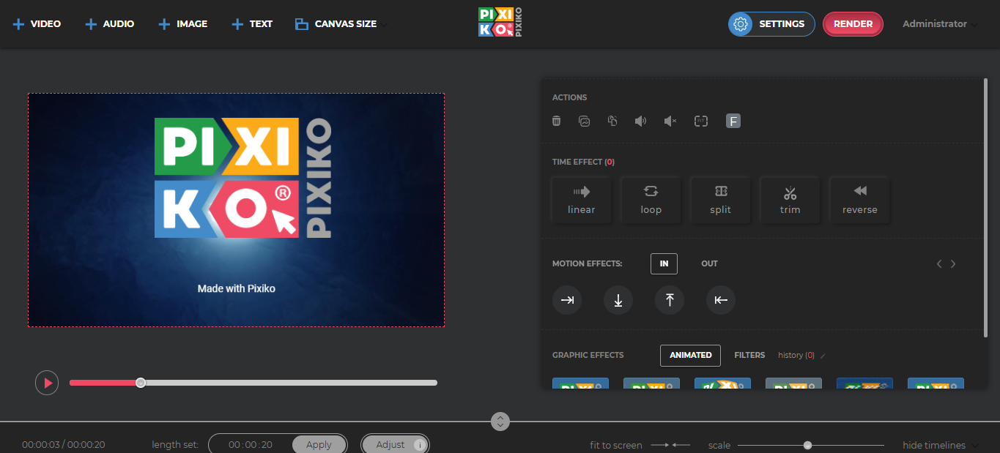Choose the third animated effect thumbnail
Image resolution: width=1000 pixels, height=453 pixels.
tap(722, 383)
